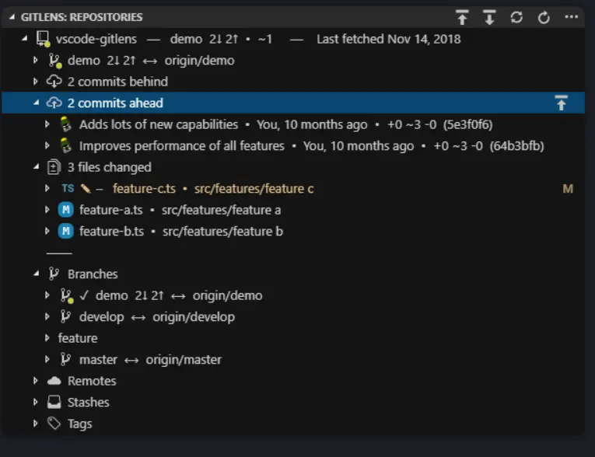Expand the feature branch folder

click(47, 338)
